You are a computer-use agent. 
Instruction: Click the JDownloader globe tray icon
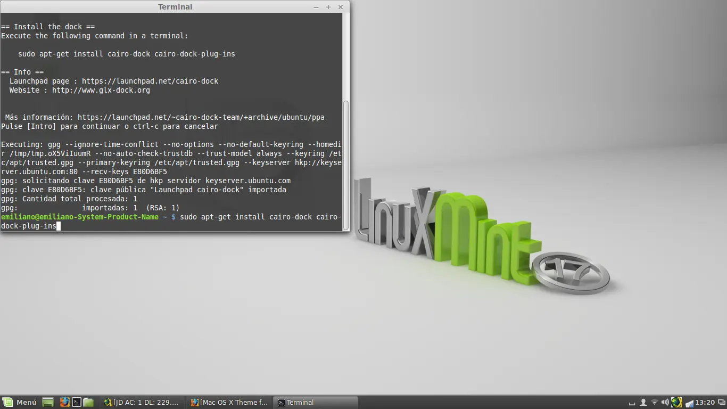pyautogui.click(x=676, y=402)
